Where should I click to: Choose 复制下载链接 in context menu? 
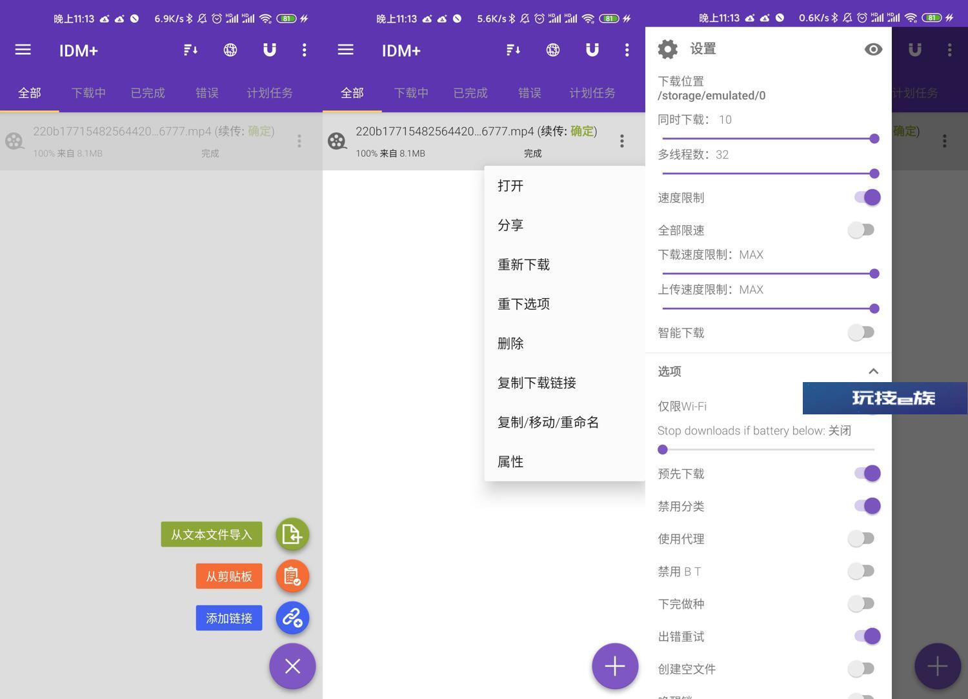[565, 383]
